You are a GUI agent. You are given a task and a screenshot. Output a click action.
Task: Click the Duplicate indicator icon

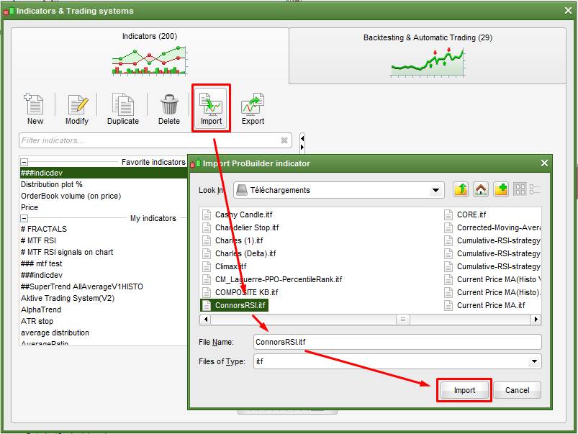(123, 104)
